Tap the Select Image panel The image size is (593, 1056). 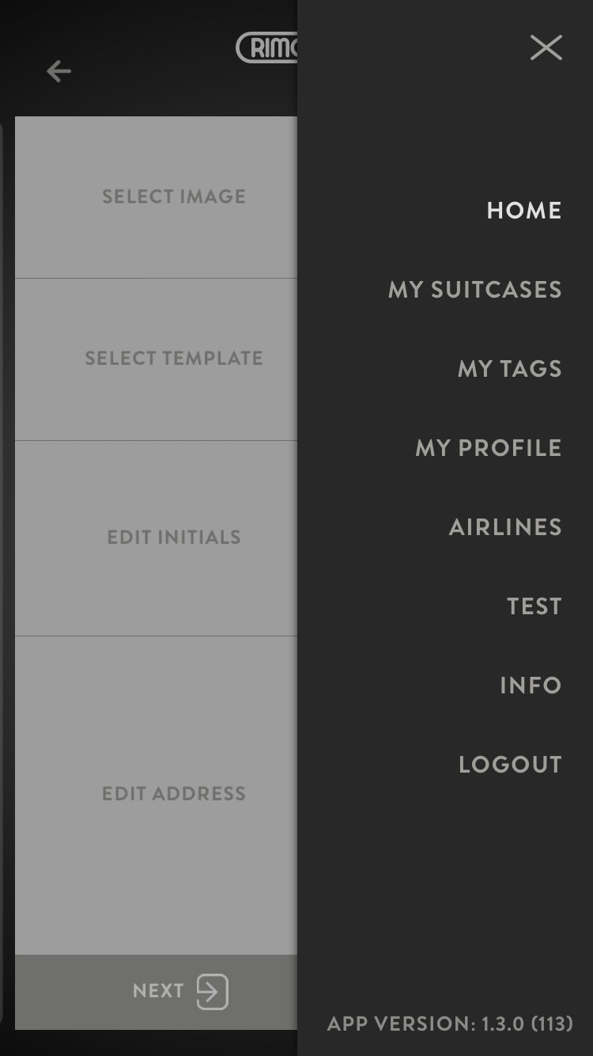tap(157, 197)
